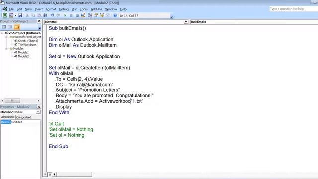Open the Project pane toolbar overflow arrow
This screenshot has width=318, height=179.
(x=40, y=28)
